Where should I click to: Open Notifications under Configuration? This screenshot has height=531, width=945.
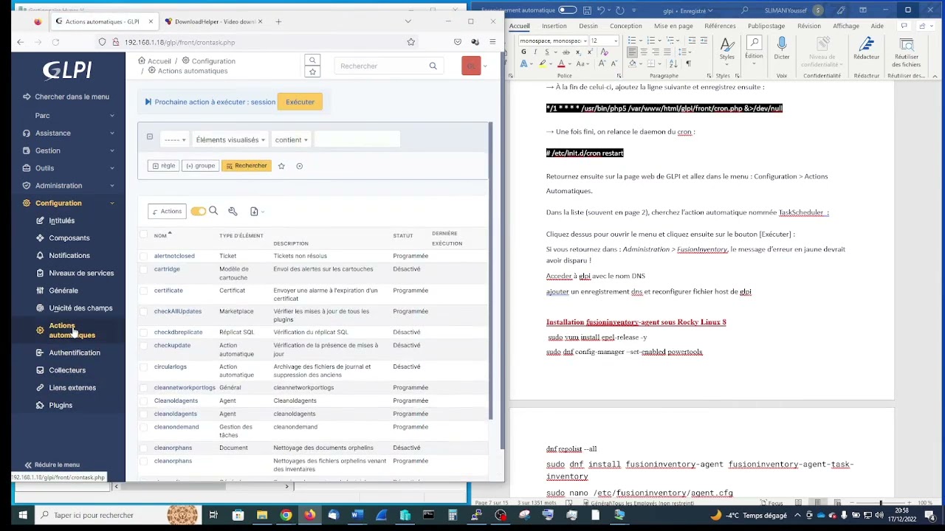pyautogui.click(x=69, y=255)
